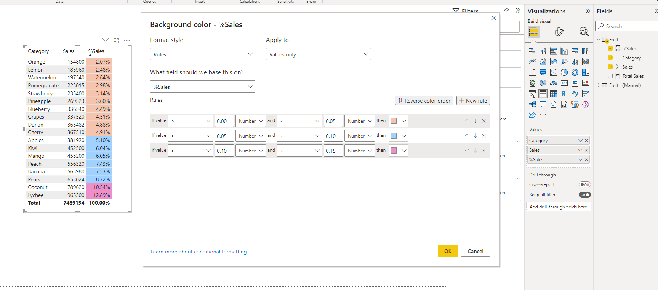Open the Format visual paintbrush tab
This screenshot has width=658, height=290.
(x=559, y=32)
